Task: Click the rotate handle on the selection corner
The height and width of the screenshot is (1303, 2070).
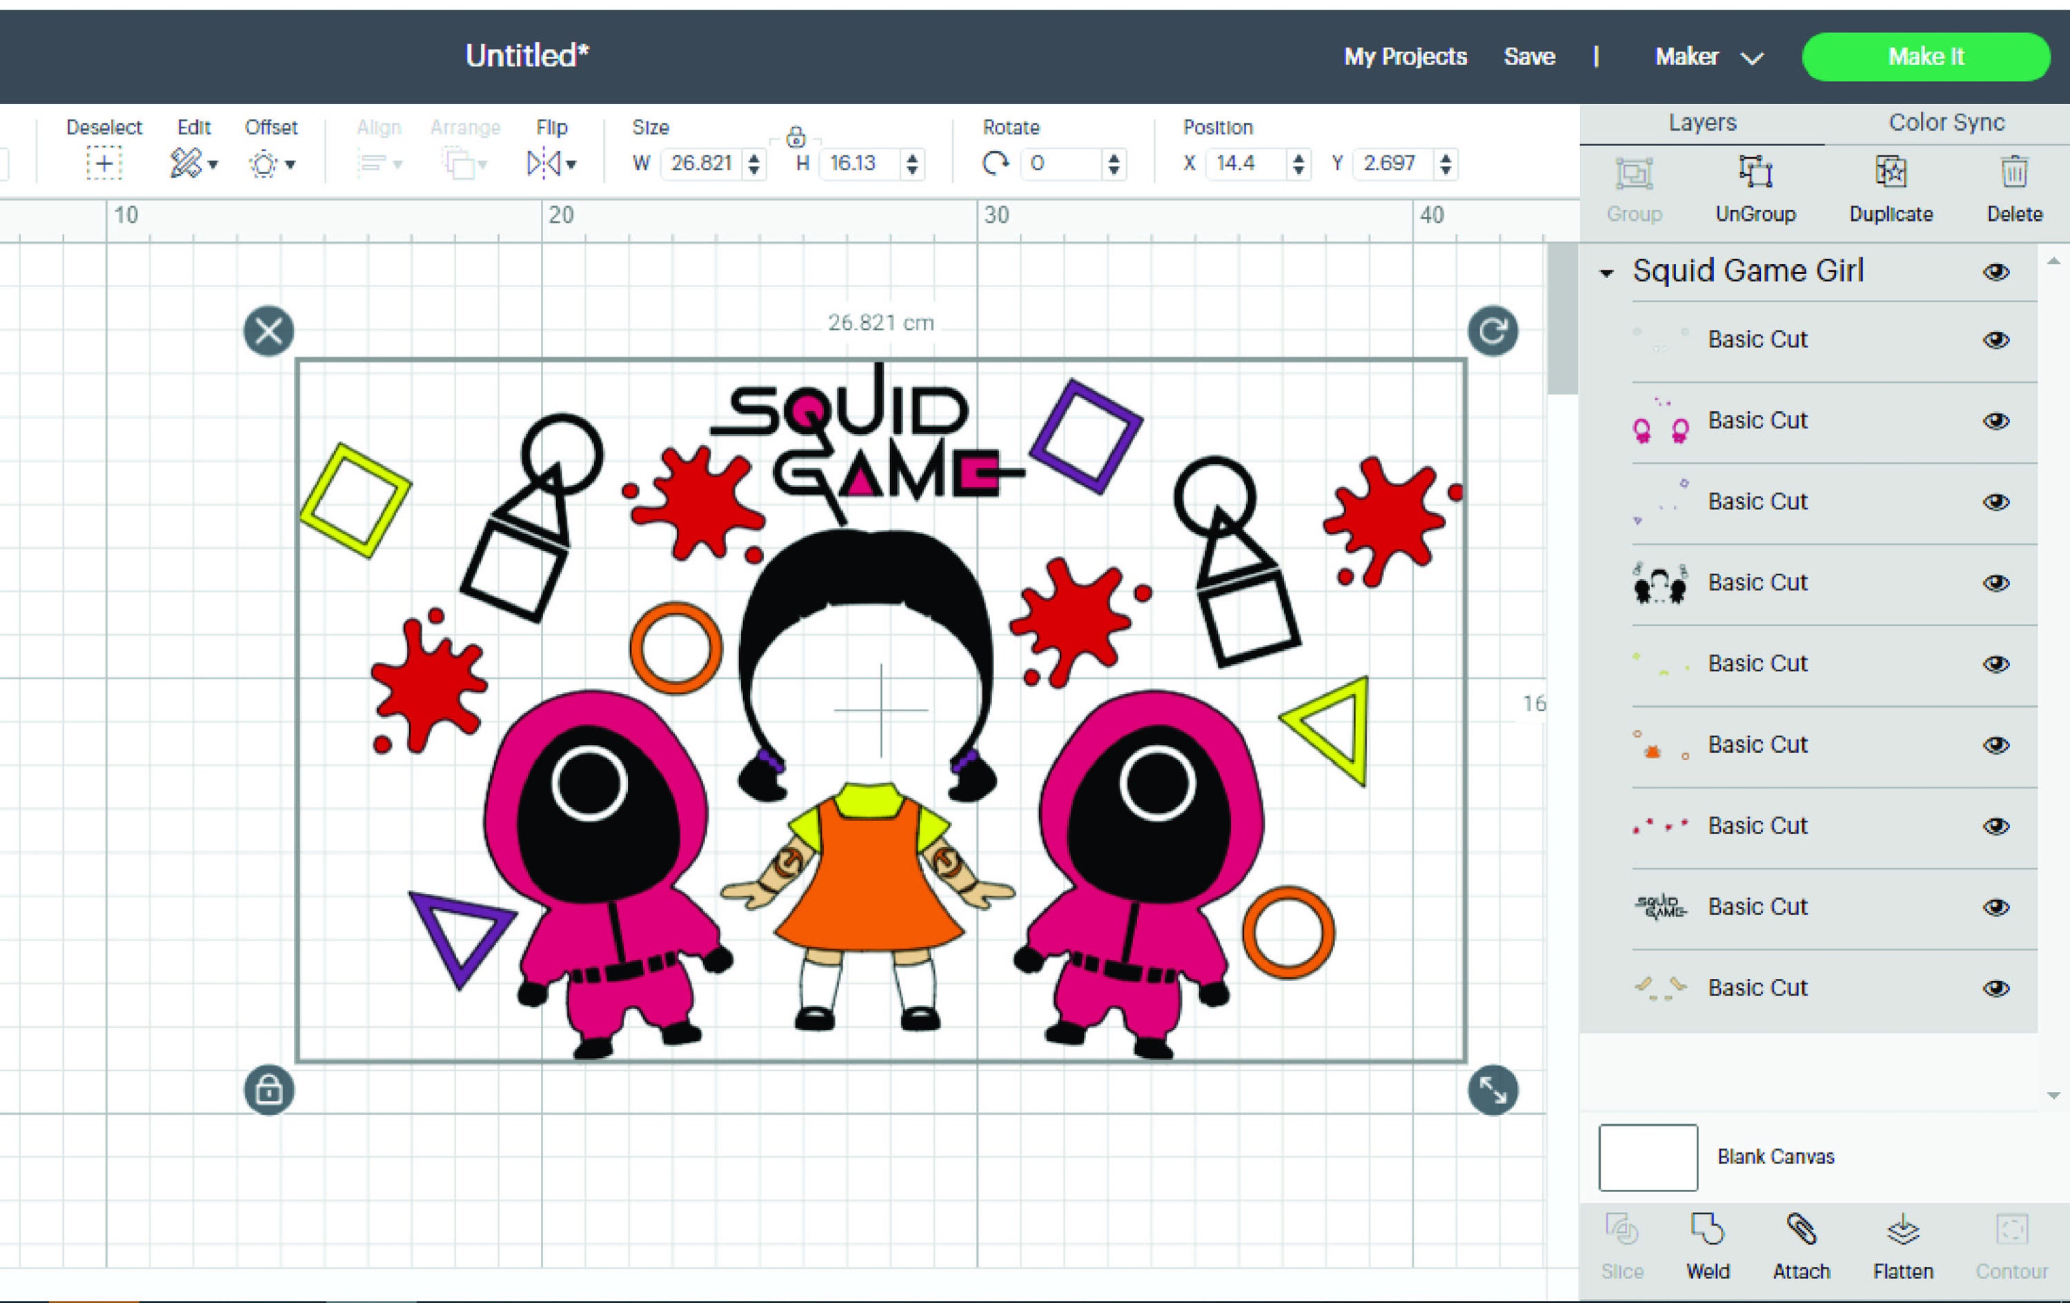Action: [x=1492, y=331]
